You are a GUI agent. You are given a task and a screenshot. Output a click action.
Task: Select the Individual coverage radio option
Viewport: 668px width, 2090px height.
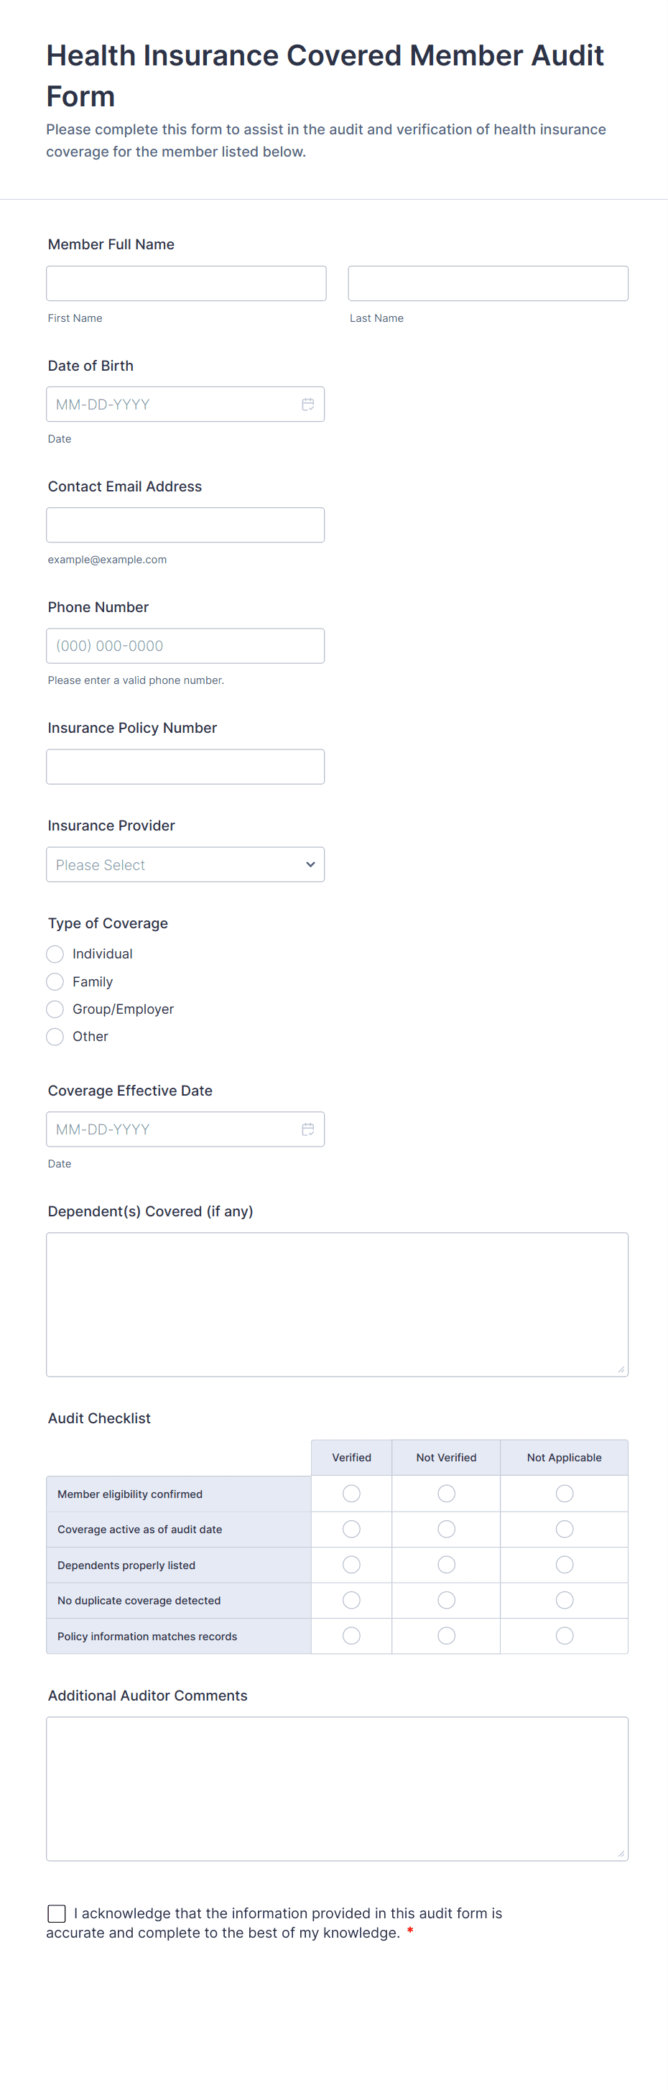(55, 954)
